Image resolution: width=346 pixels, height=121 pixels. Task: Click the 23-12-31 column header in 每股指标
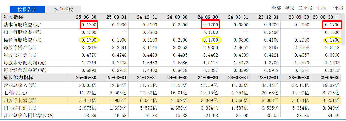click(x=268, y=17)
